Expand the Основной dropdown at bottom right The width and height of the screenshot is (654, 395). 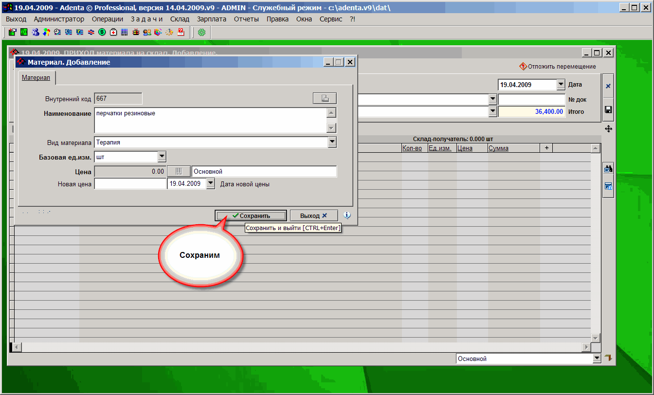[597, 359]
